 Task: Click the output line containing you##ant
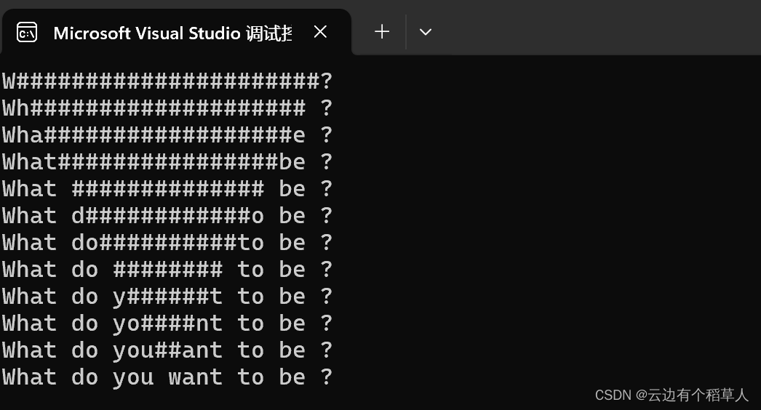tap(167, 350)
